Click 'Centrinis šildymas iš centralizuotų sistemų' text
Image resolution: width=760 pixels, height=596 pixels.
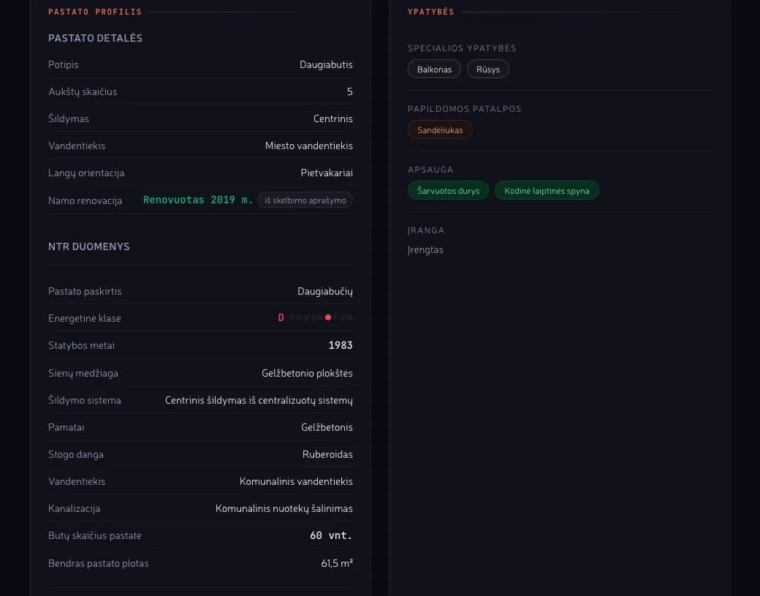tap(259, 400)
